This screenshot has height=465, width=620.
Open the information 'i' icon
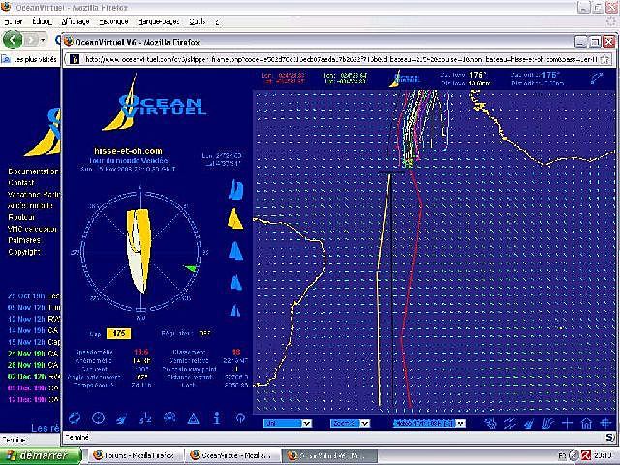(x=217, y=418)
